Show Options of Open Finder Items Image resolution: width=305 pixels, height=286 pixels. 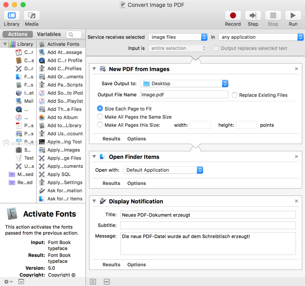point(136,183)
